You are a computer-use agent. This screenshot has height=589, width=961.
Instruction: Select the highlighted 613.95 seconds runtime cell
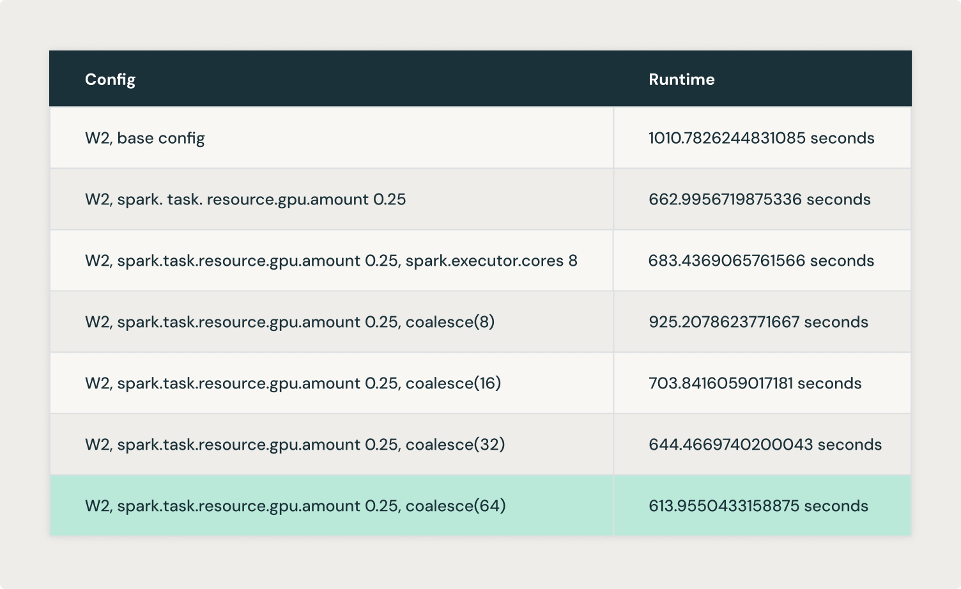tap(758, 506)
